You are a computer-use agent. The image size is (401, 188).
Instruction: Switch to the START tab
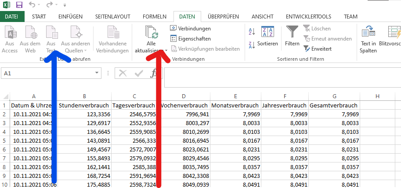point(39,17)
